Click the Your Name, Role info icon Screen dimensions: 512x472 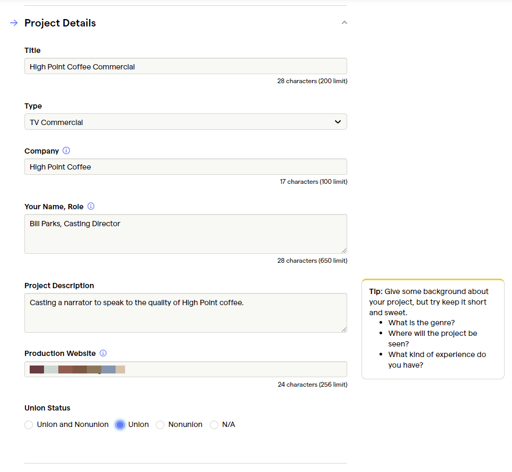point(91,206)
